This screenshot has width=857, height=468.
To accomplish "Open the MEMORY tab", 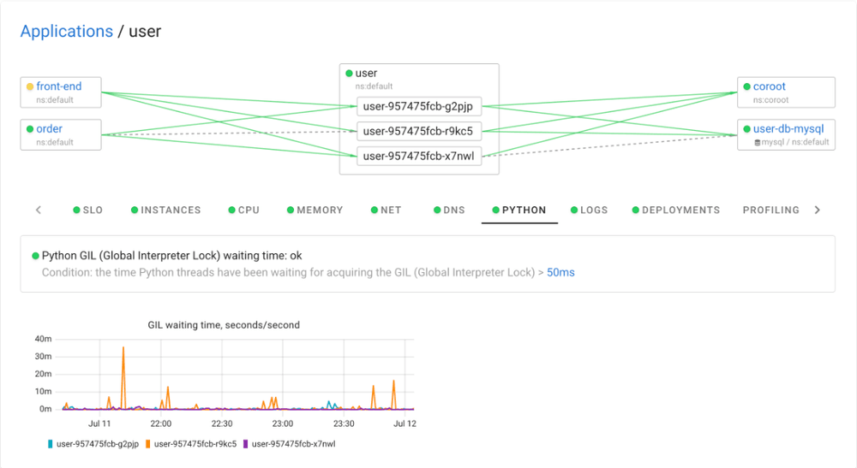I will [319, 210].
